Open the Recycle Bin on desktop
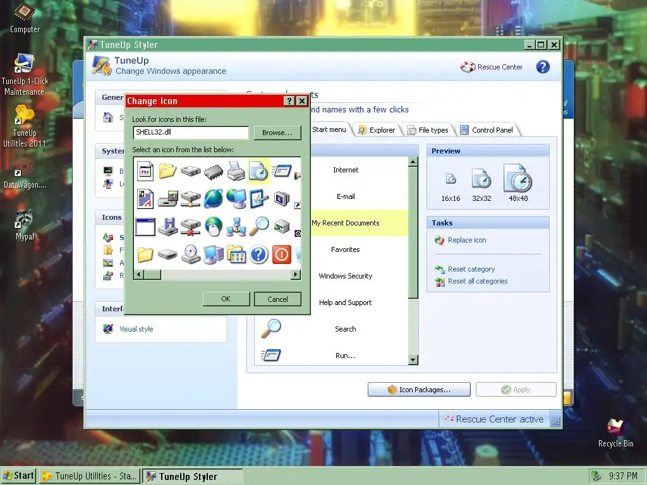The height and width of the screenshot is (485, 647). [x=615, y=433]
